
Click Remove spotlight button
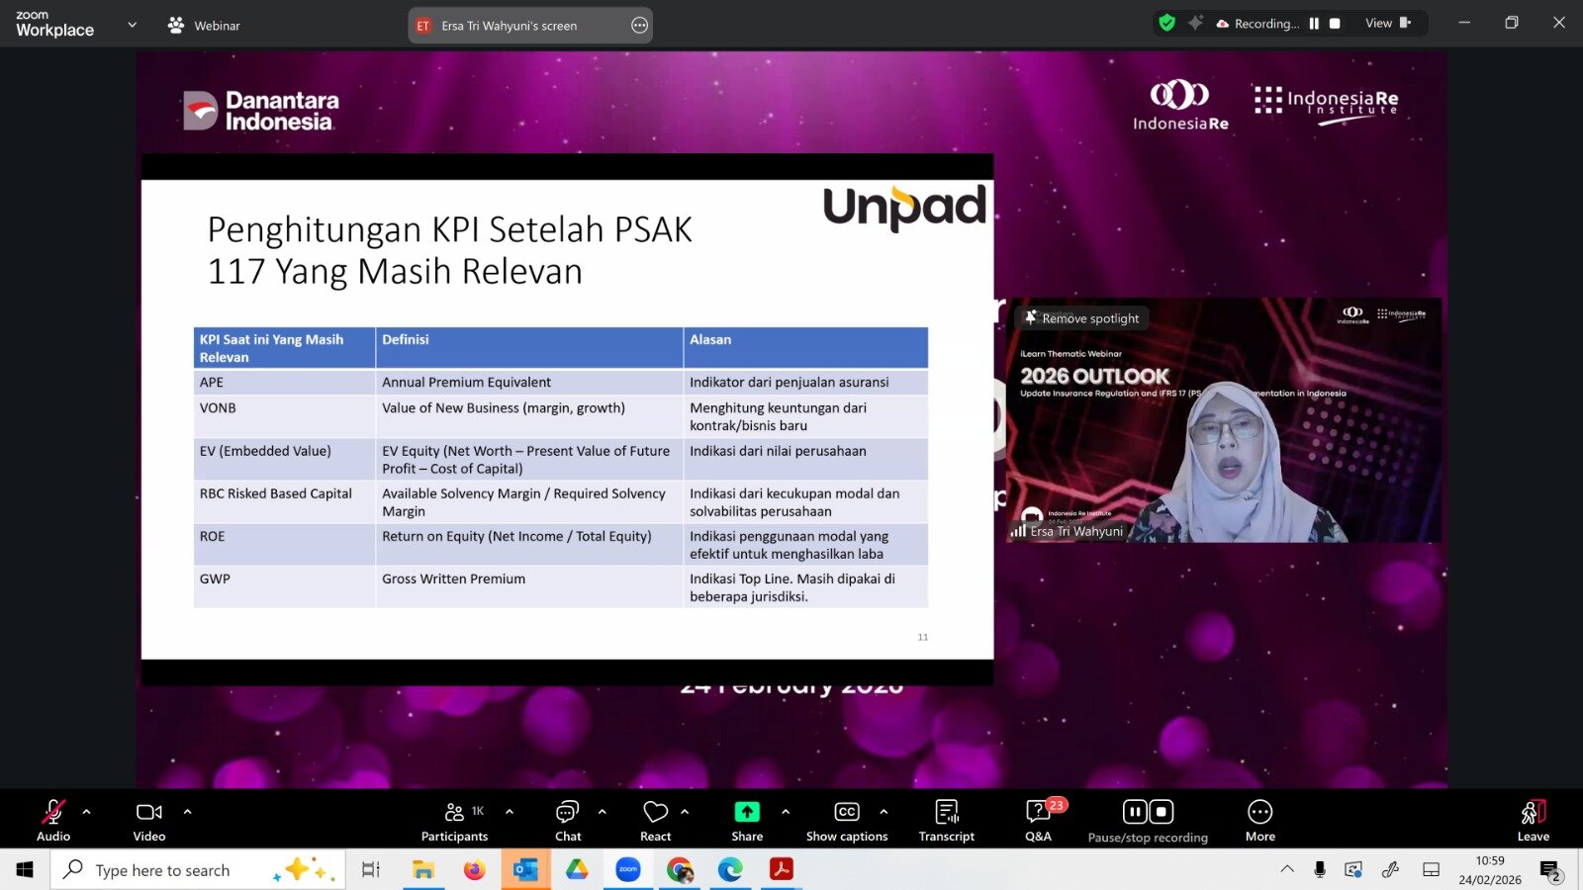(x=1081, y=318)
